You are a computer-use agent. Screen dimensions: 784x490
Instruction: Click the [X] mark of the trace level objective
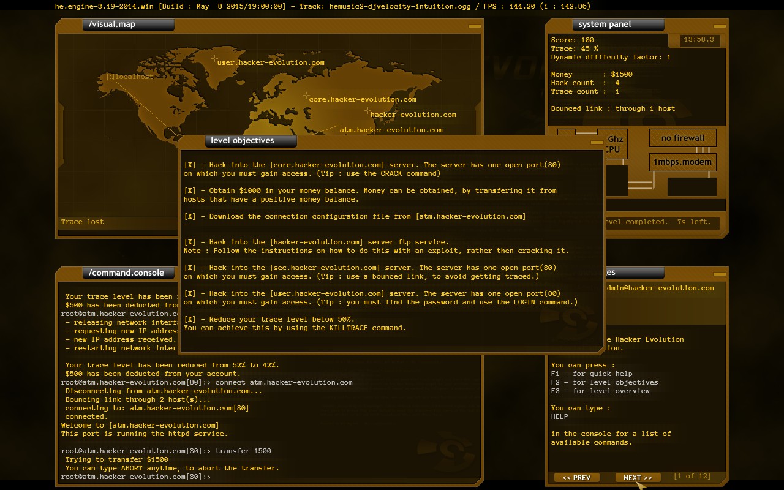(x=190, y=319)
